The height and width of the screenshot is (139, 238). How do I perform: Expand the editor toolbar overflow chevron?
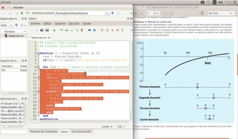(x=131, y=30)
